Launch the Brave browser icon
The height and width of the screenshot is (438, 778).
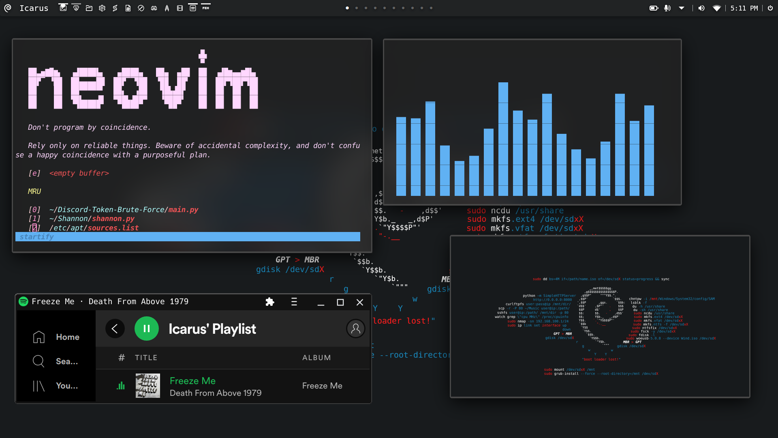76,8
